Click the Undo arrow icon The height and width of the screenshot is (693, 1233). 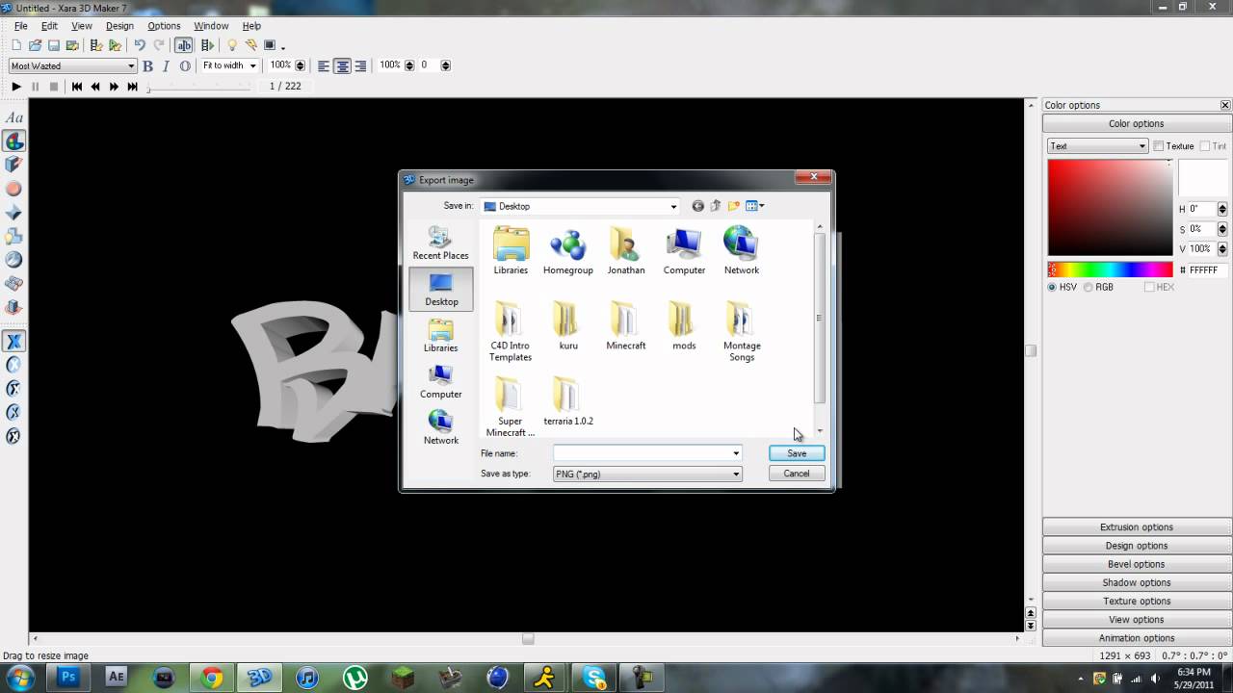(140, 45)
